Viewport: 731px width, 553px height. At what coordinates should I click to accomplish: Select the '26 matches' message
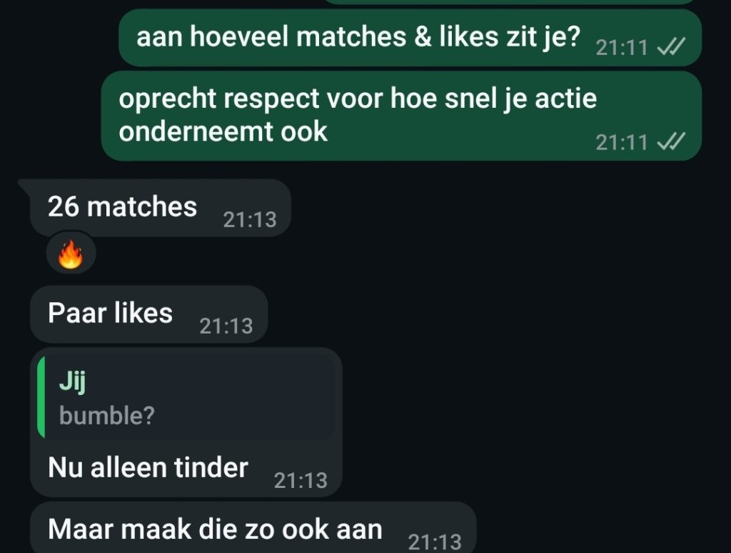pyautogui.click(x=161, y=208)
